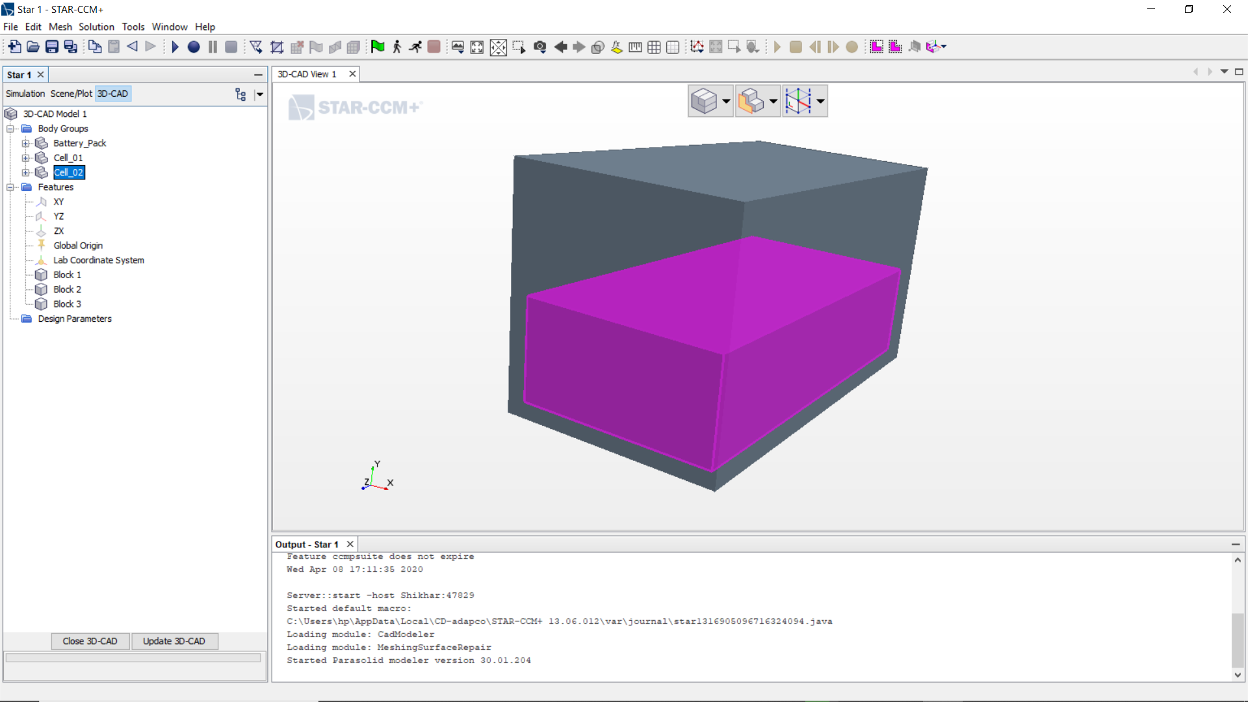Image resolution: width=1248 pixels, height=702 pixels.
Task: Click the blue Run play icon
Action: coord(175,47)
